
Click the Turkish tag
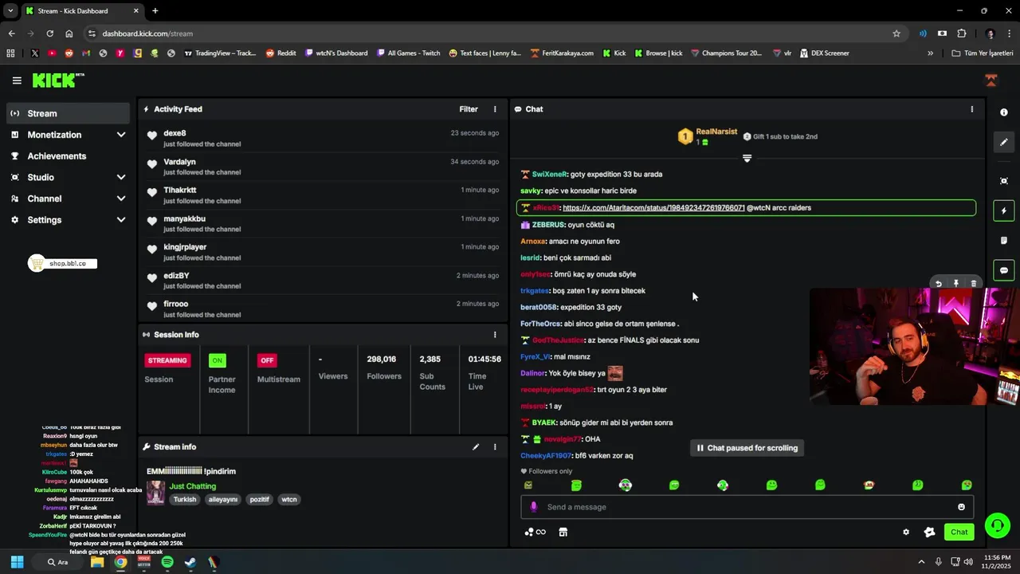[x=185, y=500]
